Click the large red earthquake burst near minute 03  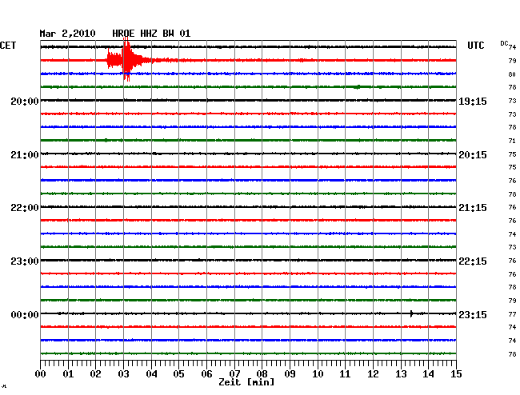(x=126, y=60)
